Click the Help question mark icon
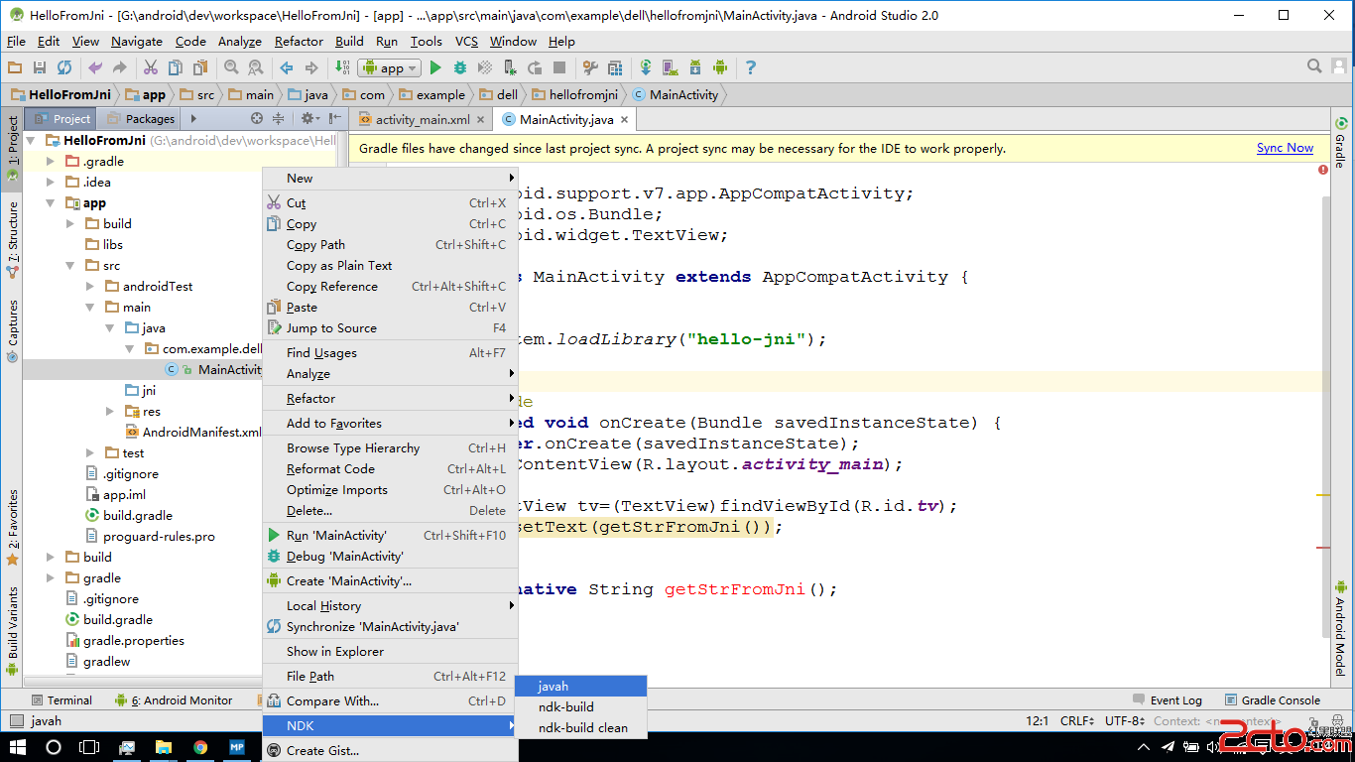Screen dimensions: 1355x762 click(x=751, y=67)
